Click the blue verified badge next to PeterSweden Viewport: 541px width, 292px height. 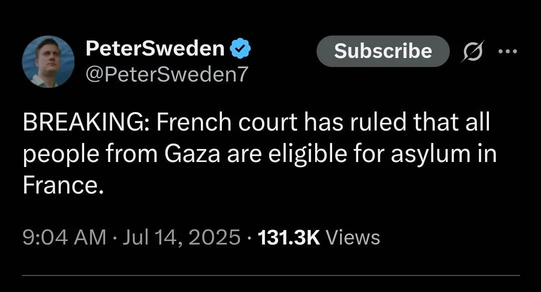click(x=239, y=47)
